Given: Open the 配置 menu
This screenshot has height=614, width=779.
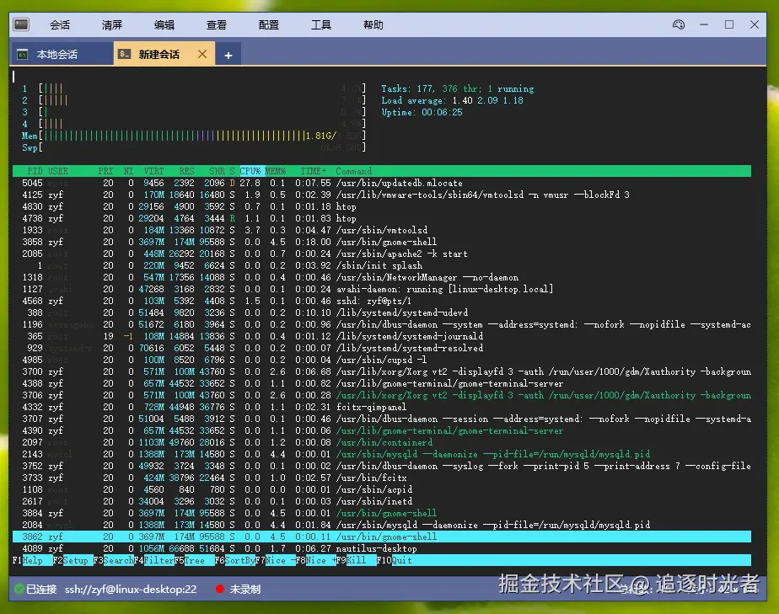Looking at the screenshot, I should [x=269, y=25].
